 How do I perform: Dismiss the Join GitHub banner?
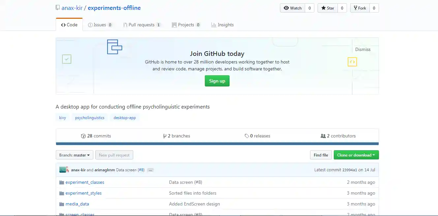[x=363, y=49]
